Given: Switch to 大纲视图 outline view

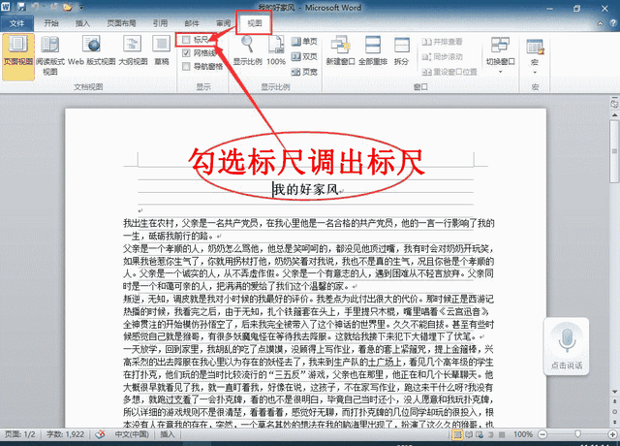Looking at the screenshot, I should 133,50.
